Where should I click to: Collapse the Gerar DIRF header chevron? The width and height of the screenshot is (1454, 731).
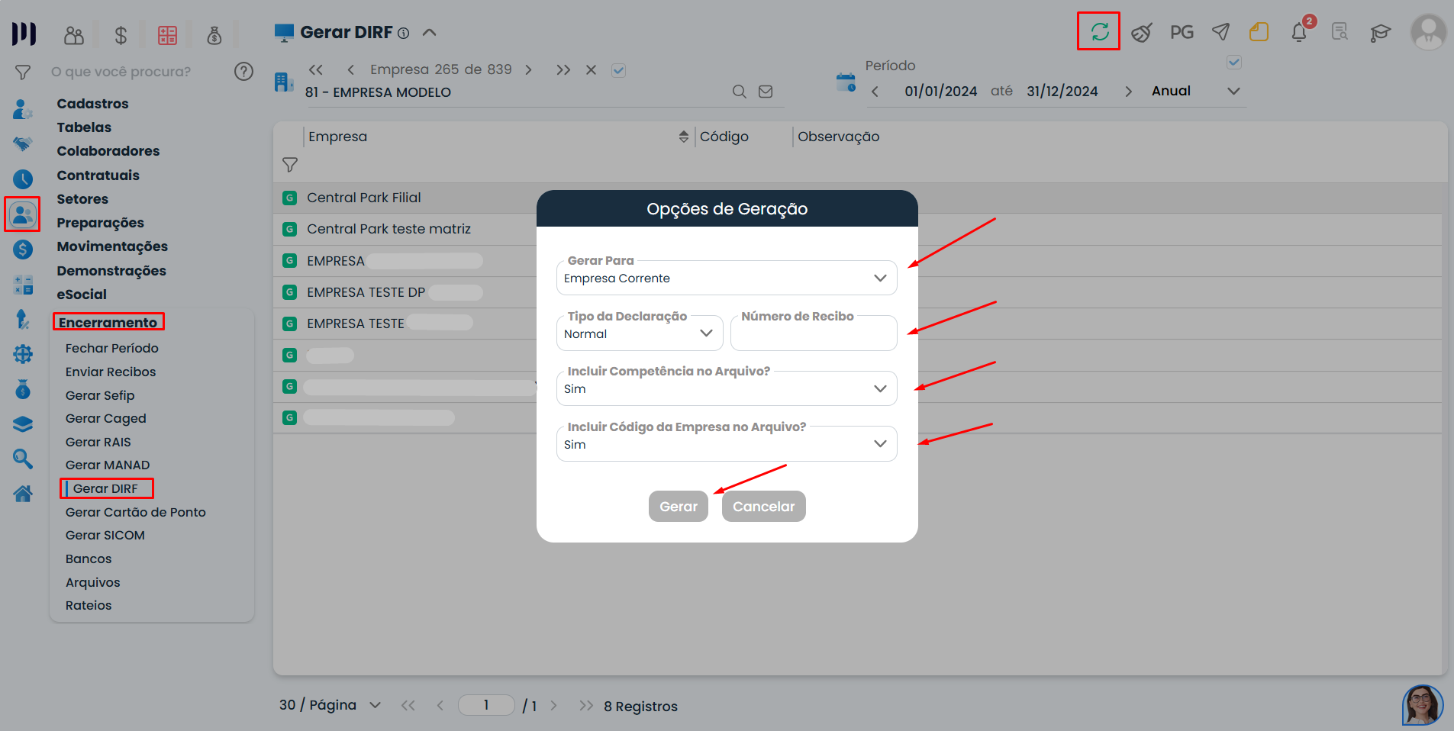pyautogui.click(x=430, y=32)
